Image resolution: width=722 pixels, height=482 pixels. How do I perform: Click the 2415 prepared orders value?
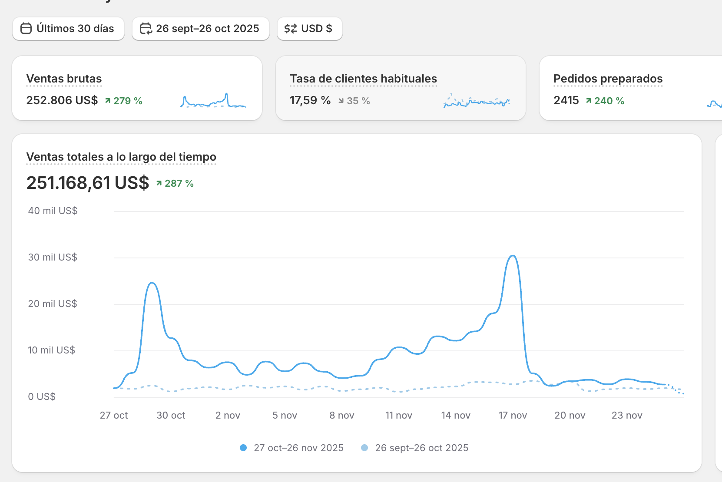pyautogui.click(x=566, y=100)
